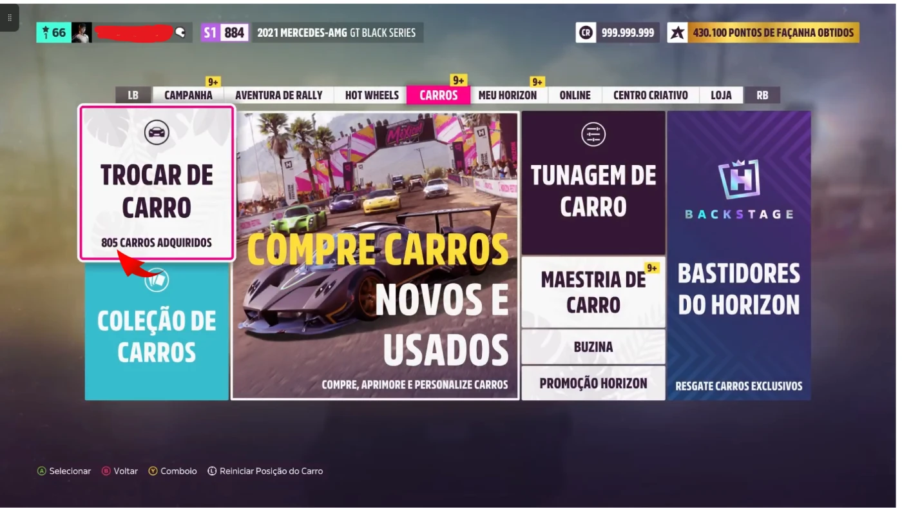
Task: Open the Meu Horizon tab
Action: pyautogui.click(x=507, y=95)
